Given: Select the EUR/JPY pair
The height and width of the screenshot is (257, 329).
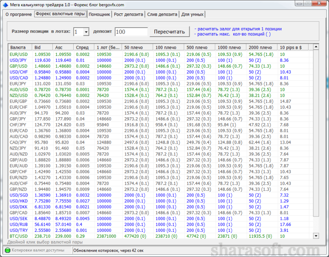Looking at the screenshot, I should (160, 84).
